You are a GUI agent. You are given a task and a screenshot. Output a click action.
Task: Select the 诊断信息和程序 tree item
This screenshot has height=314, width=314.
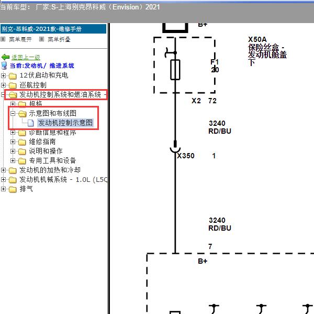pyautogui.click(x=53, y=132)
